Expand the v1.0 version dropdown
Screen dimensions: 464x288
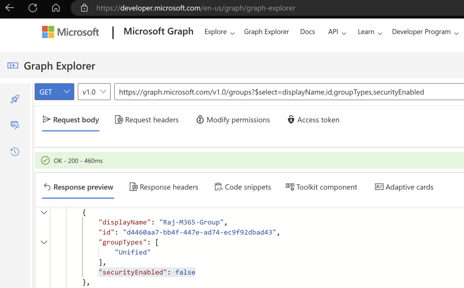point(94,92)
